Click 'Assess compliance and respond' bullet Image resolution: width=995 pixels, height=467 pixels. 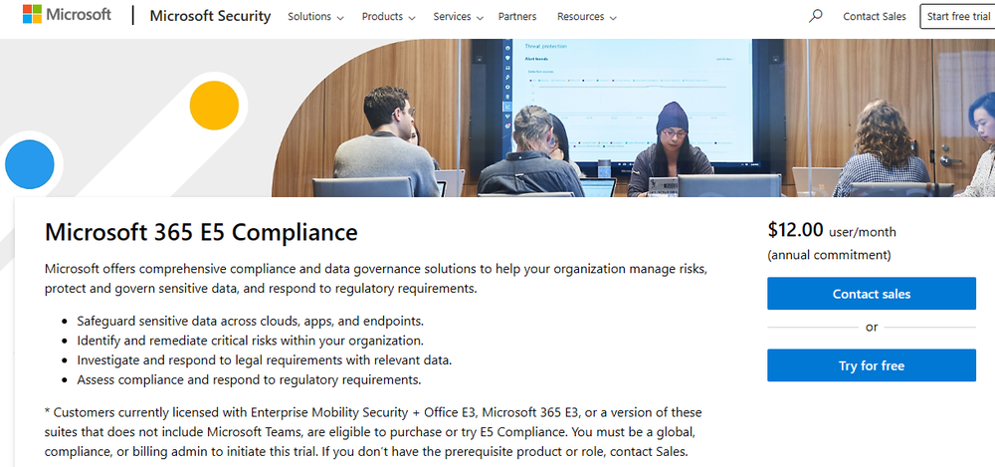coord(249,380)
